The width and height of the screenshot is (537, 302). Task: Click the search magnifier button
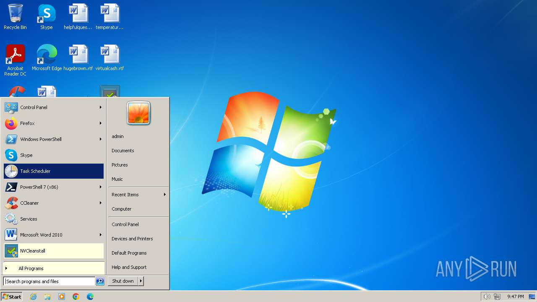coord(100,281)
